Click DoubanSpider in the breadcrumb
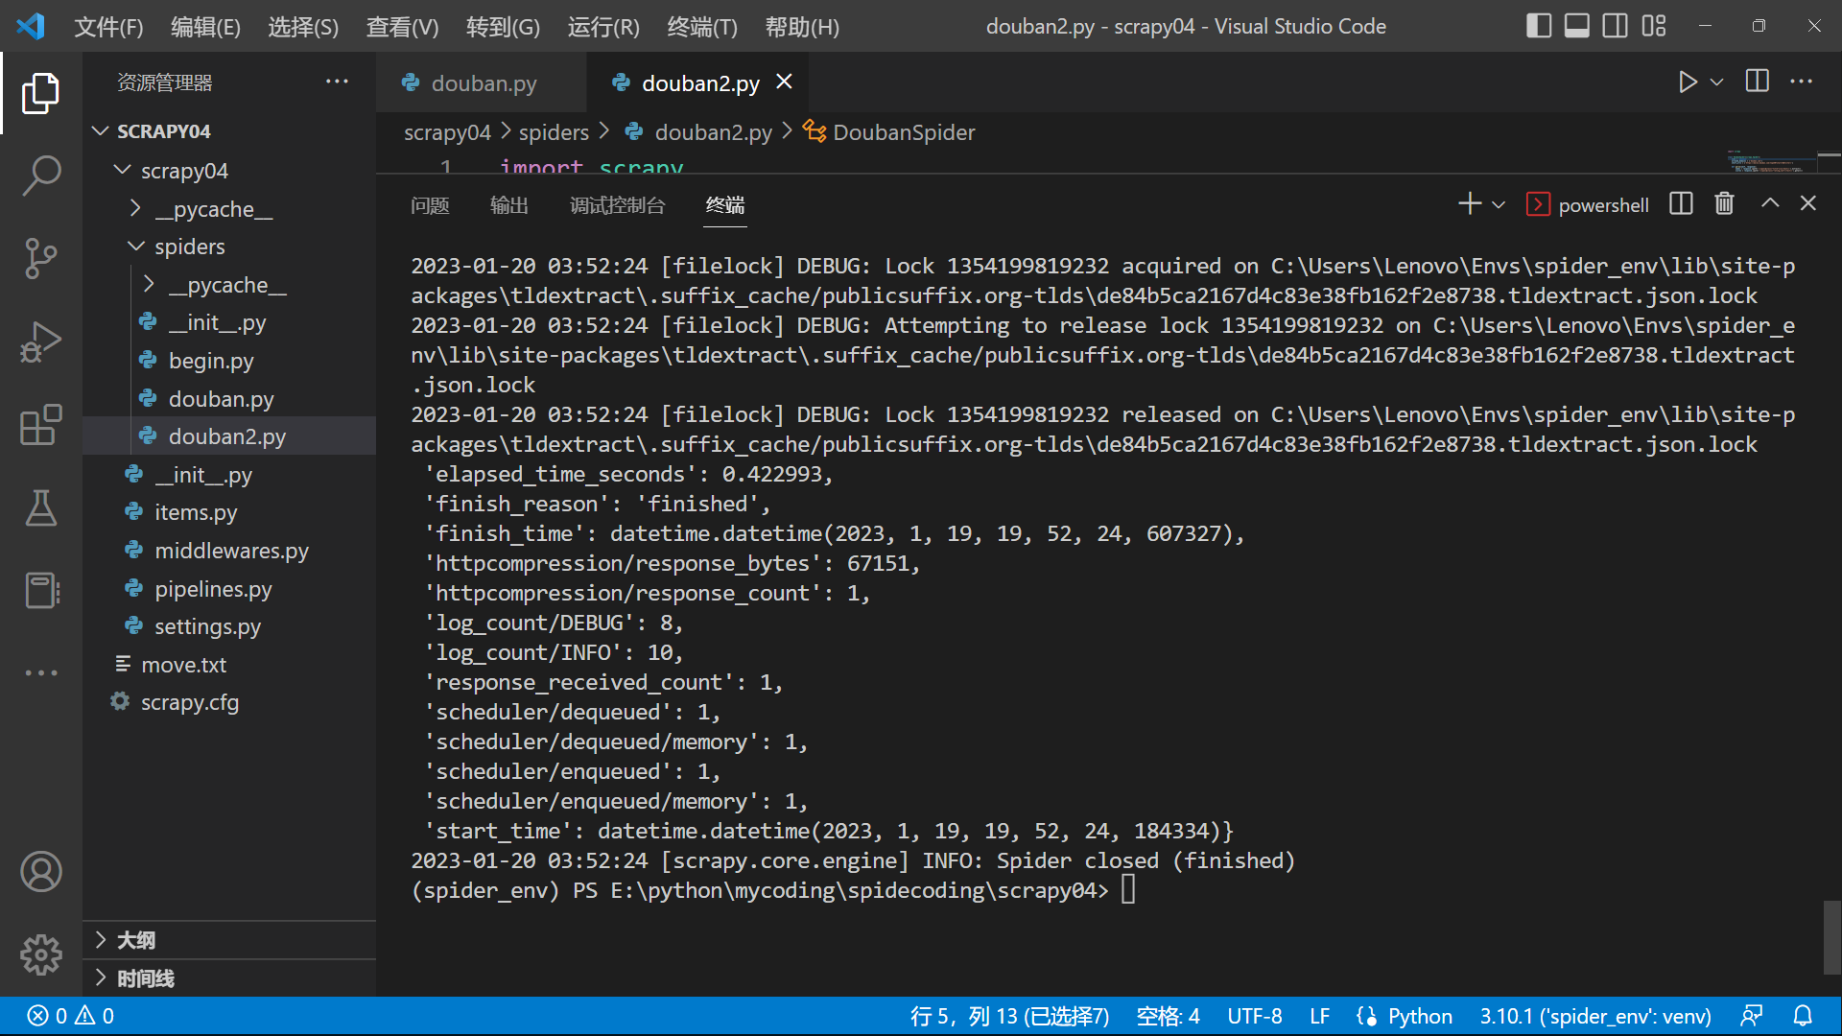The height and width of the screenshot is (1036, 1842). (903, 132)
